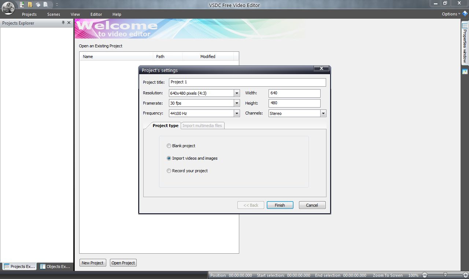Click the Start selection timecode value
Screen dimensions: 469x279
tap(299, 275)
